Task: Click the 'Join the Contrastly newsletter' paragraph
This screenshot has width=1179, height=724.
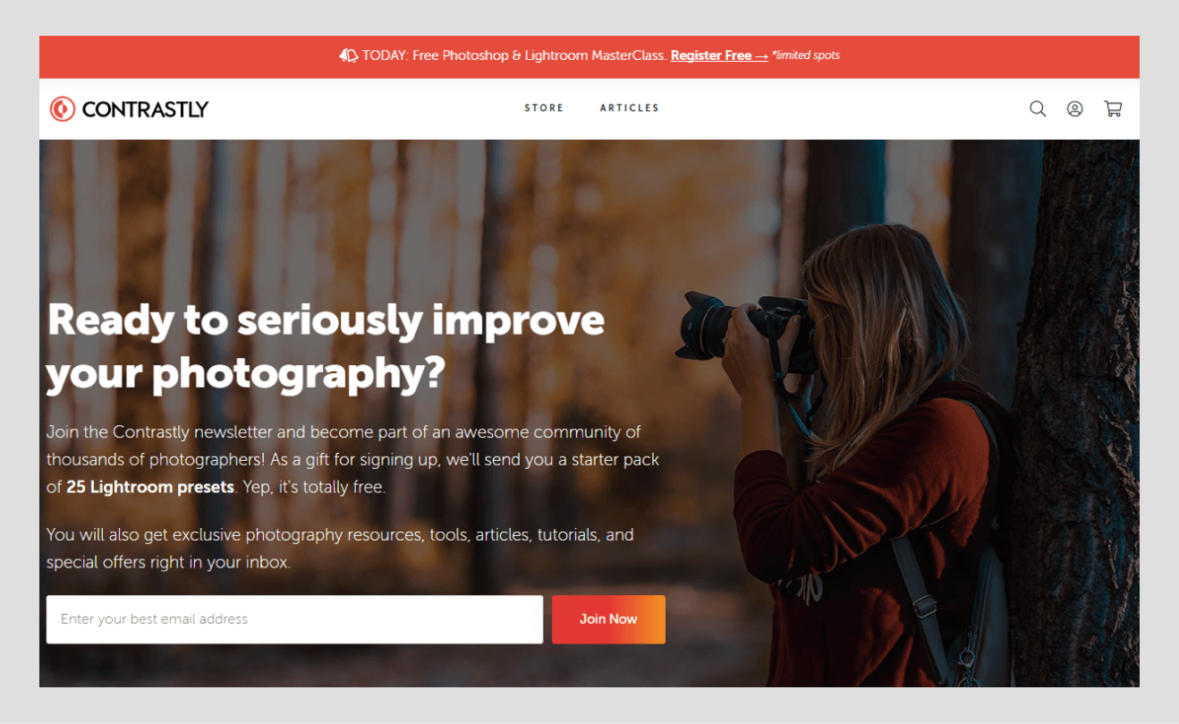Action: click(352, 460)
